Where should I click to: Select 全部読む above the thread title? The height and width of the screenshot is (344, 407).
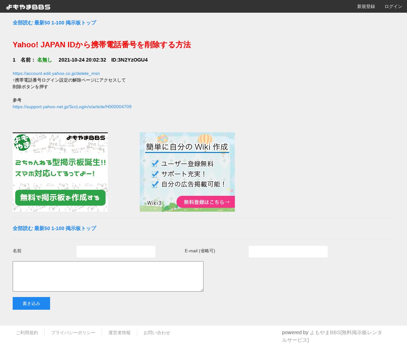click(x=23, y=23)
